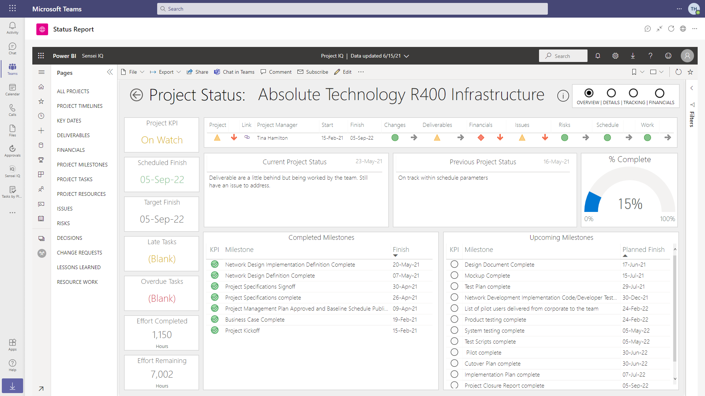Select the DETAILS radio button

click(611, 93)
